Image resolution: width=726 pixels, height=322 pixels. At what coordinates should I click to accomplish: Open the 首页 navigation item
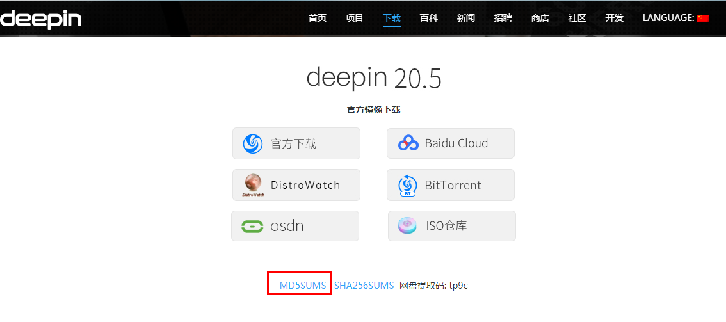click(317, 19)
